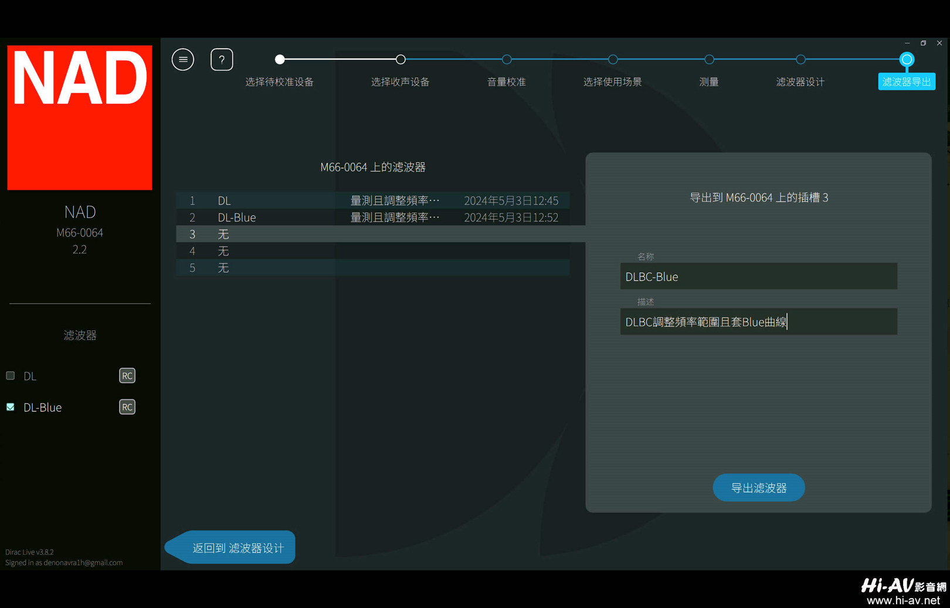Click the RC badge next to DL-Blue
The width and height of the screenshot is (950, 608).
tap(127, 407)
